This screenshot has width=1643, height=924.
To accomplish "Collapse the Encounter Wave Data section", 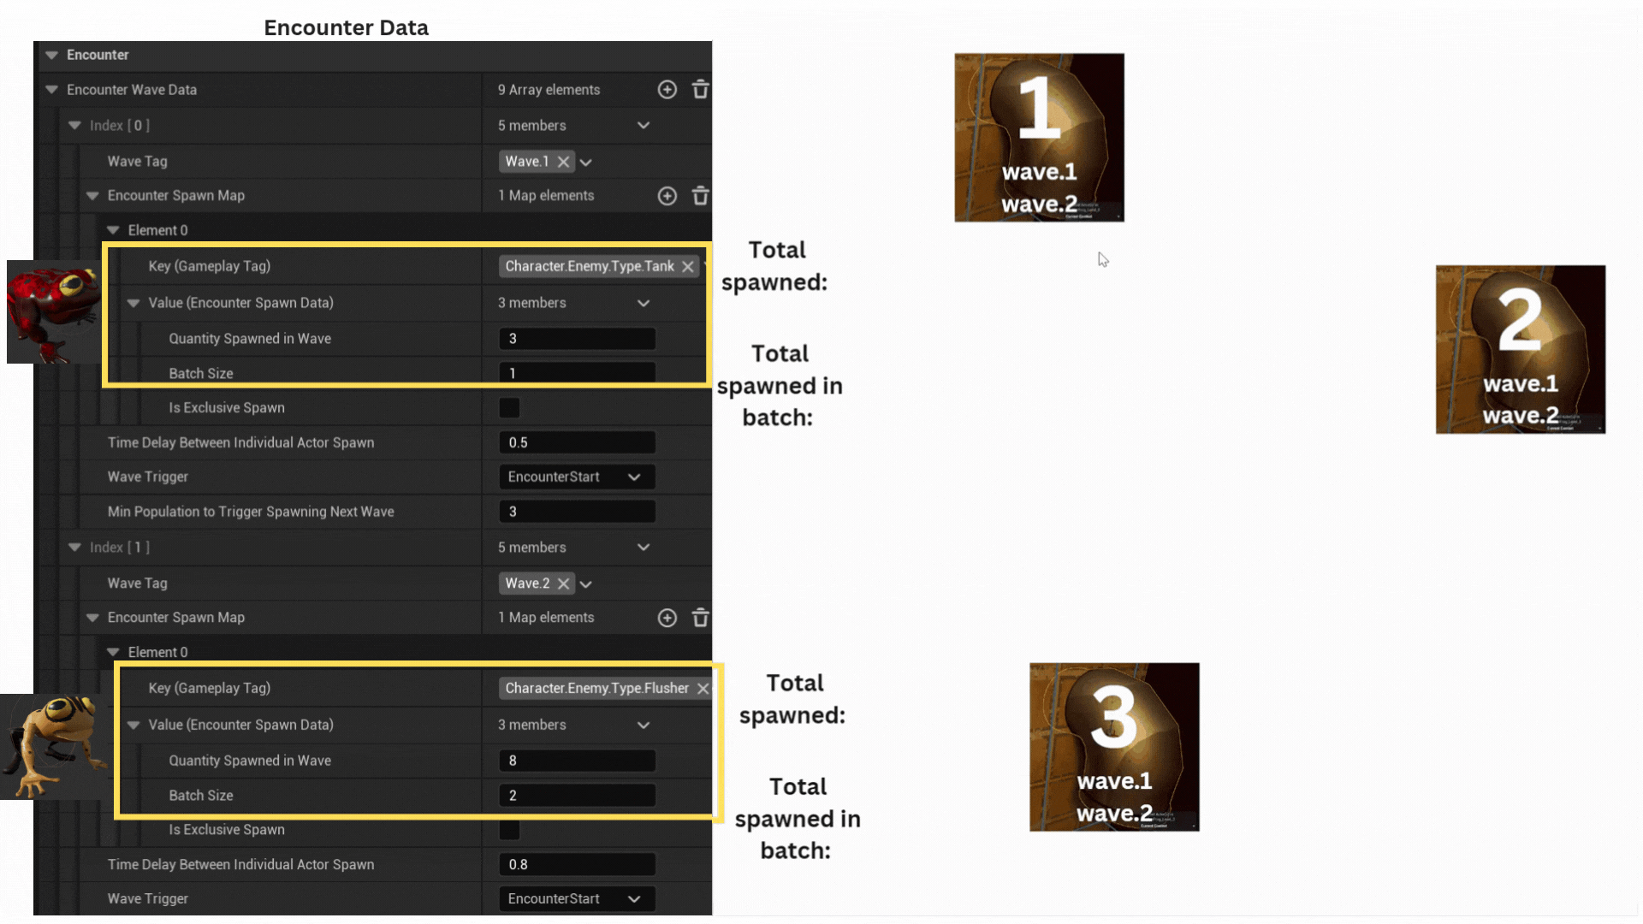I will click(52, 90).
